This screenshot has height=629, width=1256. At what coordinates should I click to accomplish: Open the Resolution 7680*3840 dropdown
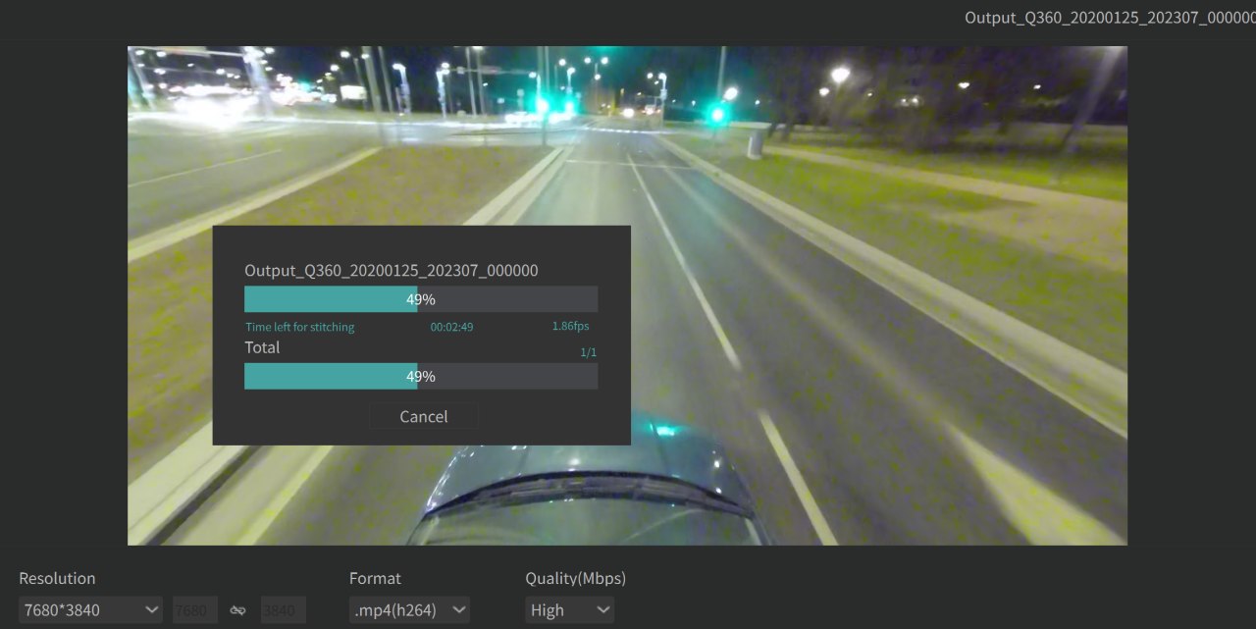pyautogui.click(x=90, y=609)
